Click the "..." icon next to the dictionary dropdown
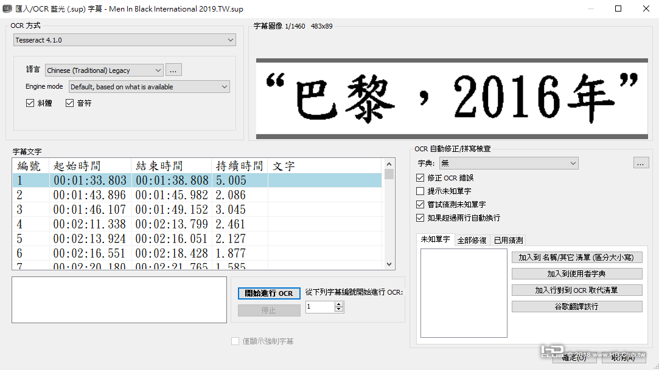 point(641,163)
